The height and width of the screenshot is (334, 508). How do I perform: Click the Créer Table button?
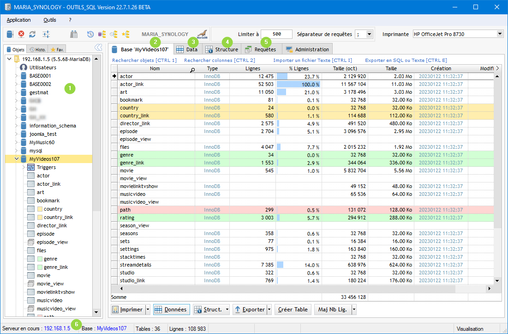tap(293, 310)
